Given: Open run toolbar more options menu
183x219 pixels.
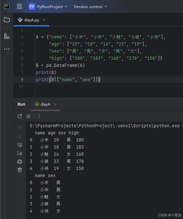Looking at the screenshot, I should (39, 116).
